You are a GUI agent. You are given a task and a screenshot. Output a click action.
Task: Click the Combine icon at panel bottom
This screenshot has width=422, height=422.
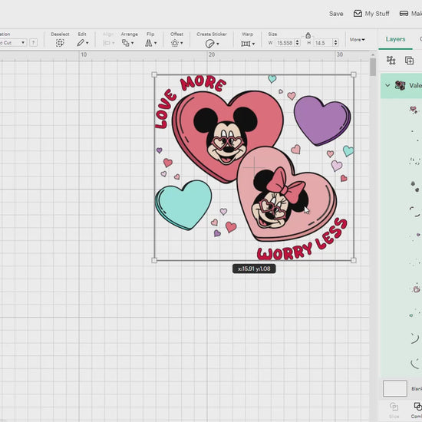click(x=417, y=407)
